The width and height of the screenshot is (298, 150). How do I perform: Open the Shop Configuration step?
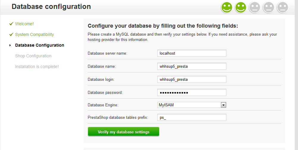33,56
